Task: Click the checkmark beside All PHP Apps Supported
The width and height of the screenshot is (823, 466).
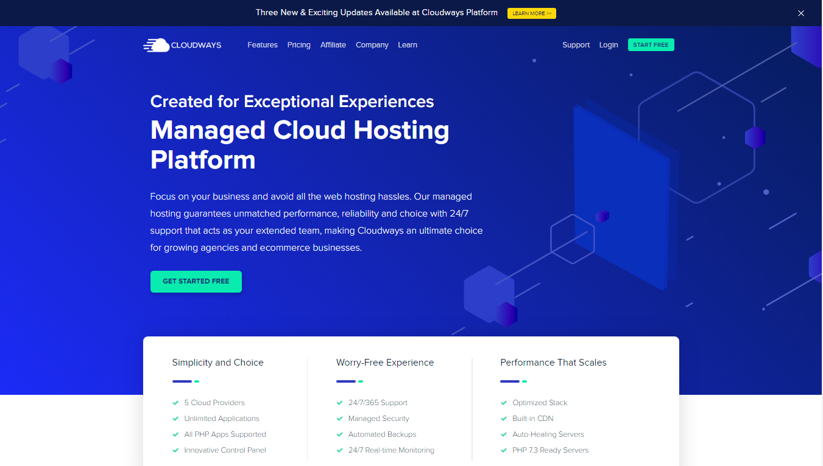Action: click(x=175, y=434)
